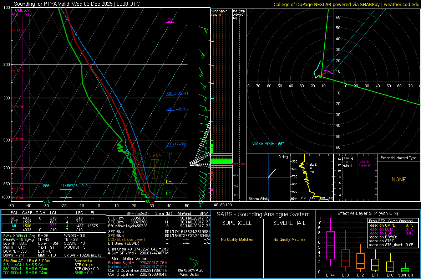Select the Sfc-3km AGL LR = 6.5 C/km line

(27, 261)
